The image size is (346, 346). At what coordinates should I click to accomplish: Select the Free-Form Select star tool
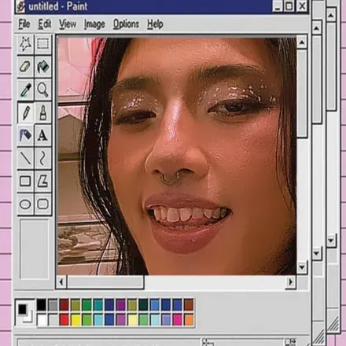[x=25, y=44]
